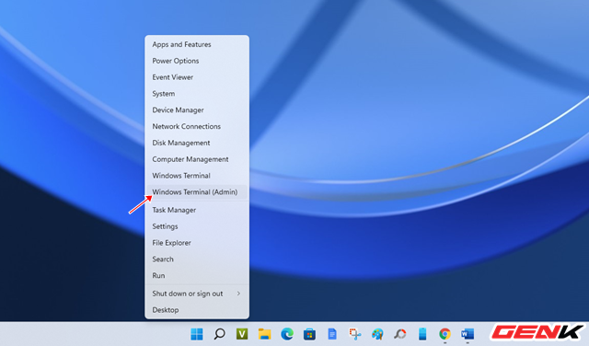Open Windows Terminal (non-admin)
Viewport: 589px width, 346px height.
click(197, 176)
